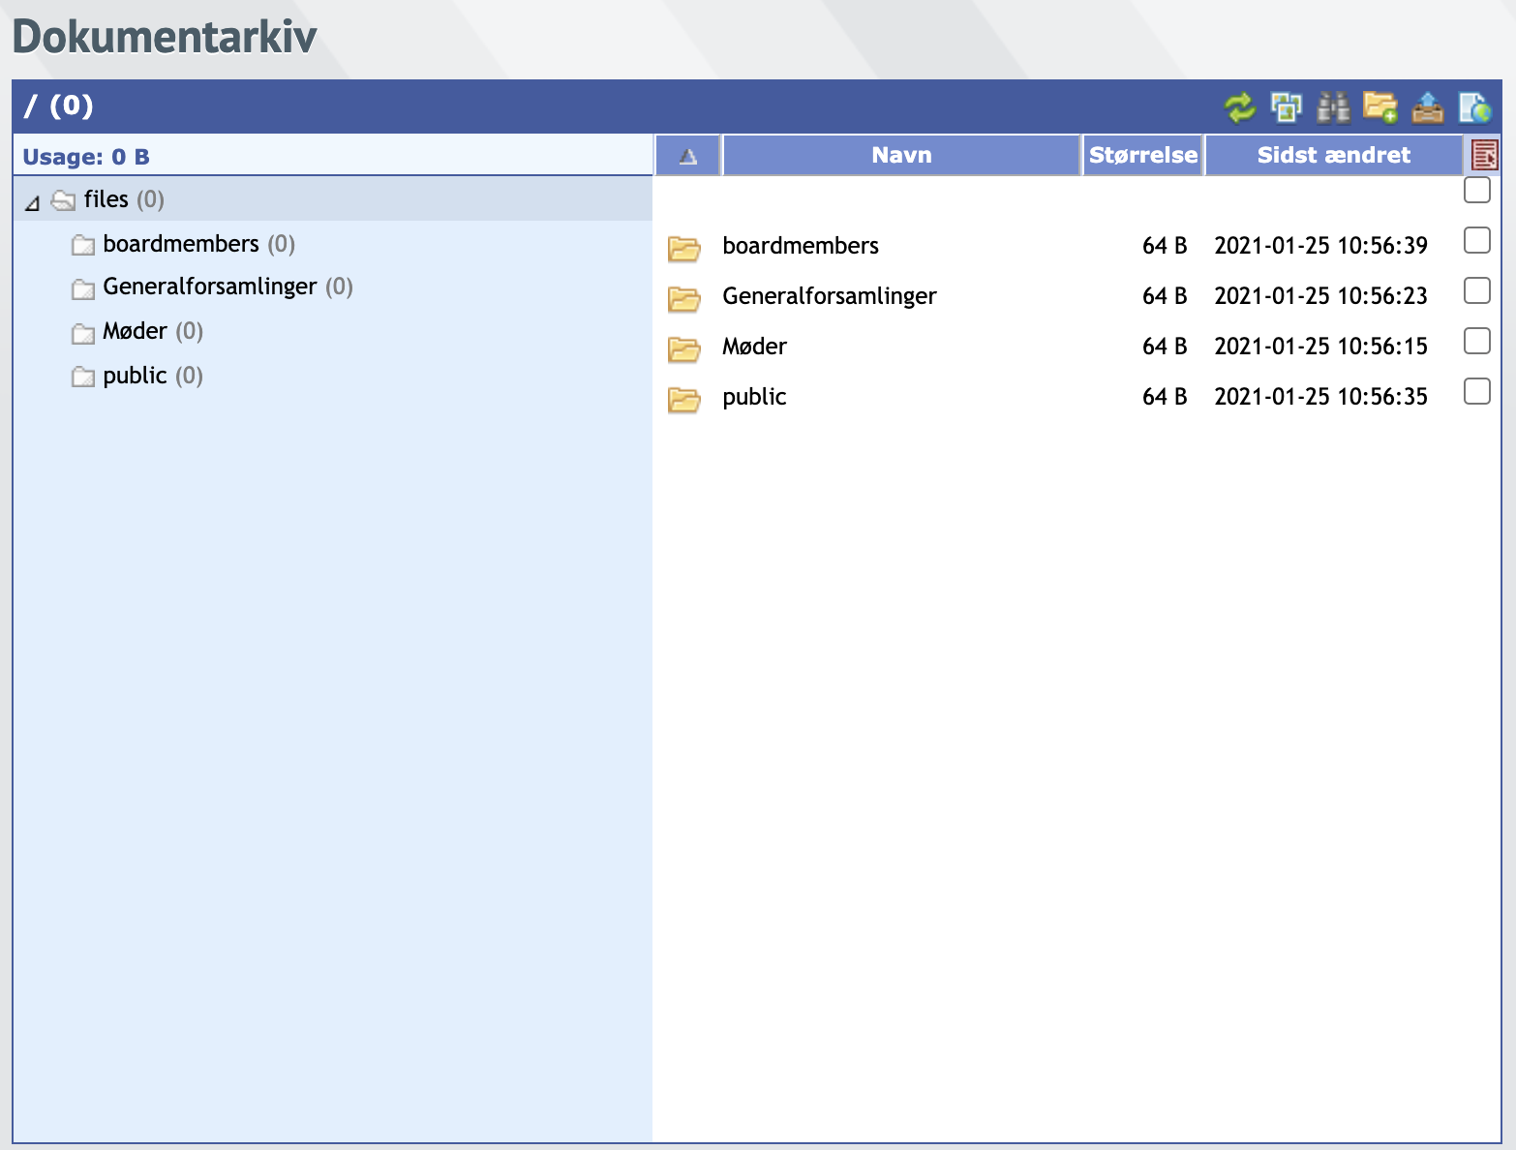Click the upload file tray icon
The width and height of the screenshot is (1516, 1150).
[x=1427, y=106]
